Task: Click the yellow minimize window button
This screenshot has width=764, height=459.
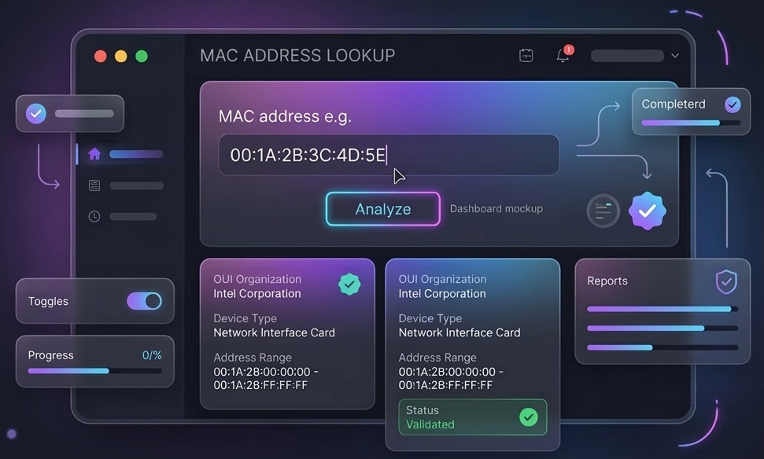Action: click(121, 57)
